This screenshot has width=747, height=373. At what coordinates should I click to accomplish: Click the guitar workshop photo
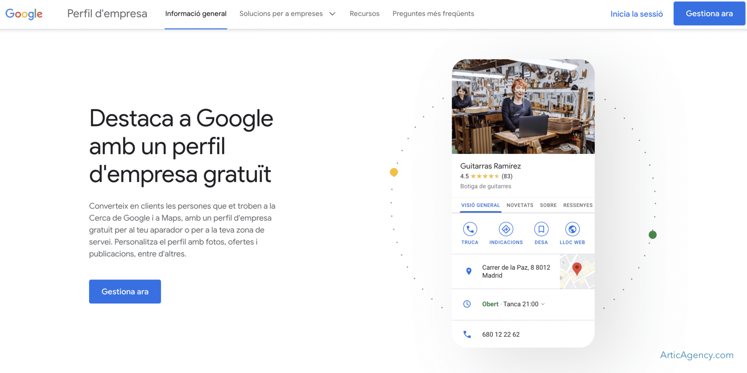523,106
